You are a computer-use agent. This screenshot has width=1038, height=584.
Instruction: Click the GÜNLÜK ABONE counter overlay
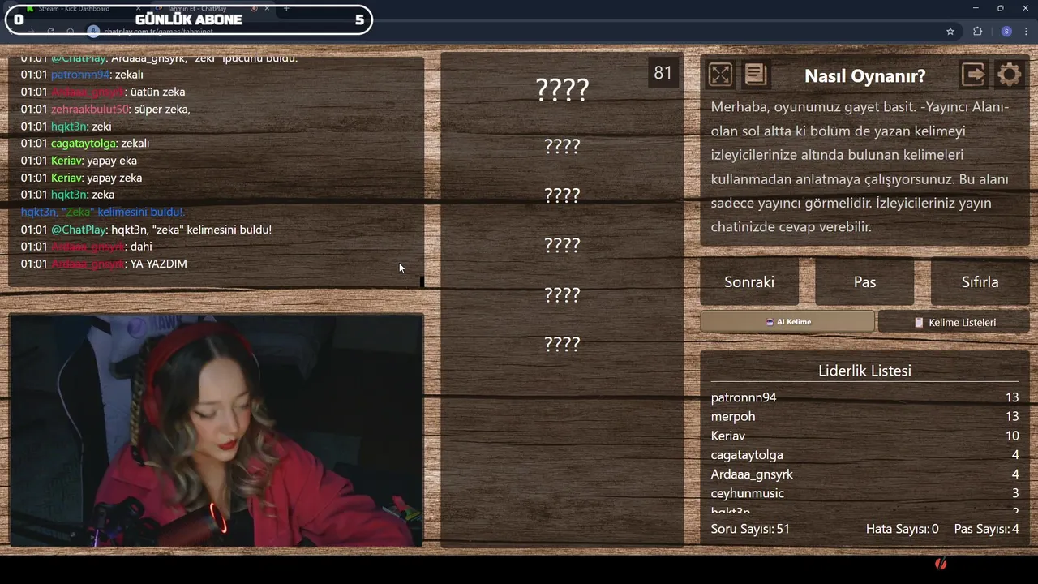(x=189, y=19)
